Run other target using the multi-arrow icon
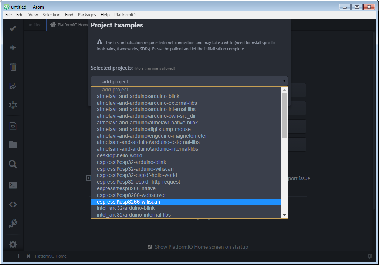 (x=13, y=105)
